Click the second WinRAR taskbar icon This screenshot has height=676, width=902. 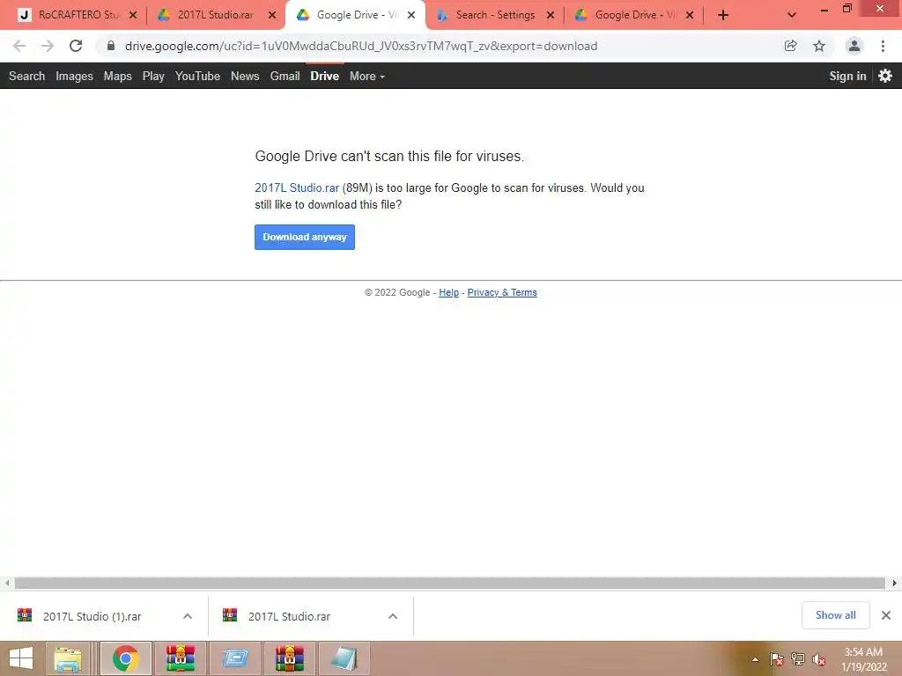[x=289, y=658]
